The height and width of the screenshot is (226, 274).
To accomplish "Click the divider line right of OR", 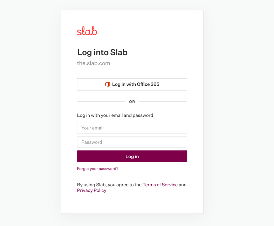I will [x=163, y=102].
